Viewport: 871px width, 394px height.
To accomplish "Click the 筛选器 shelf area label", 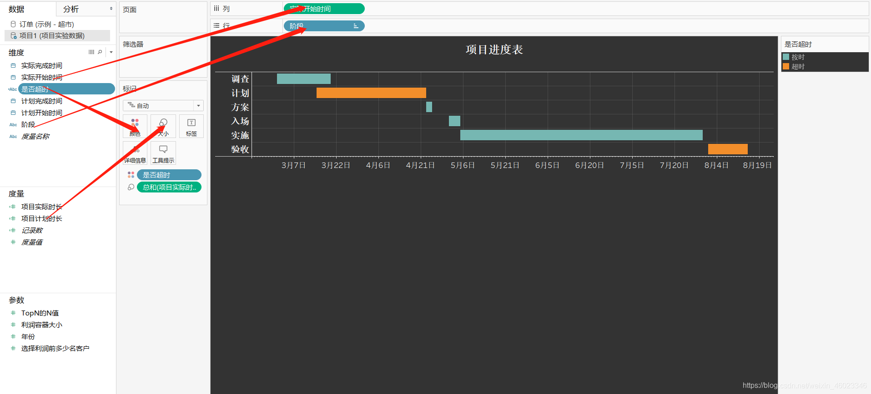I will pyautogui.click(x=133, y=44).
